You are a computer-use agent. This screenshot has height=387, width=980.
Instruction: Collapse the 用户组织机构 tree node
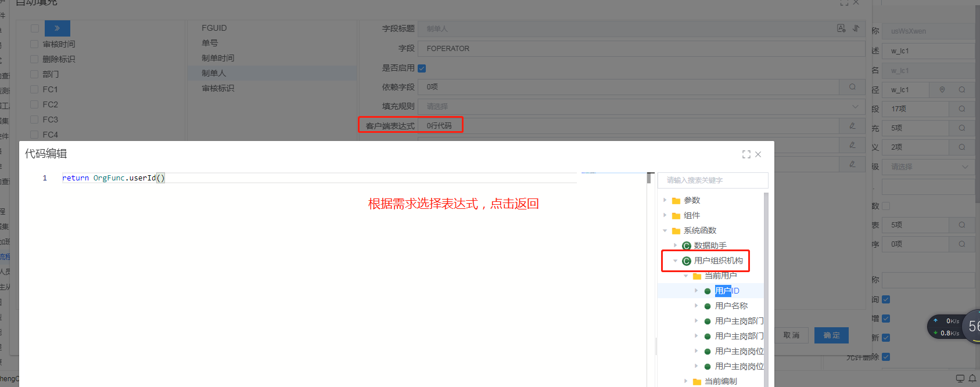675,261
